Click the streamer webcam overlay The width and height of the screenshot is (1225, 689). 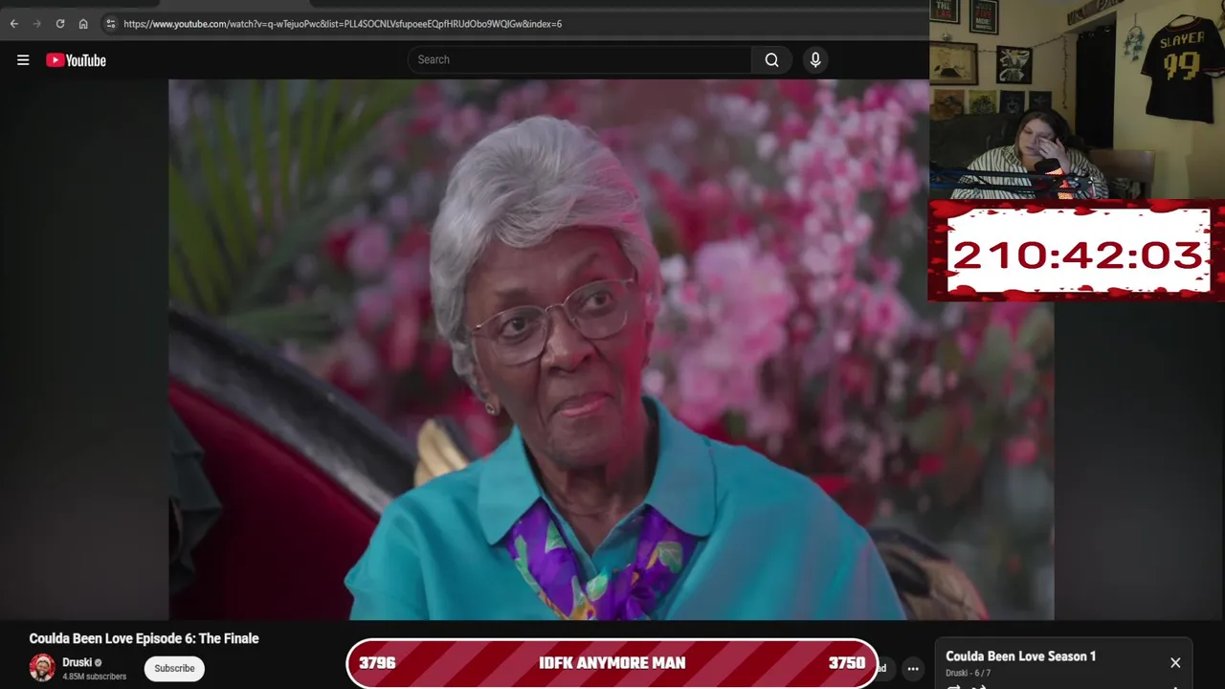click(x=1077, y=100)
